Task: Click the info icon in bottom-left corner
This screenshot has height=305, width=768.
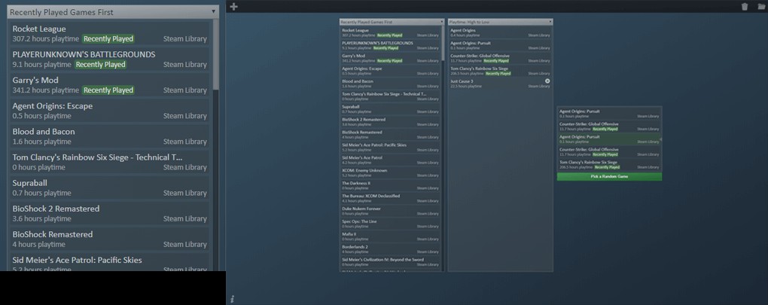Action: click(x=233, y=297)
